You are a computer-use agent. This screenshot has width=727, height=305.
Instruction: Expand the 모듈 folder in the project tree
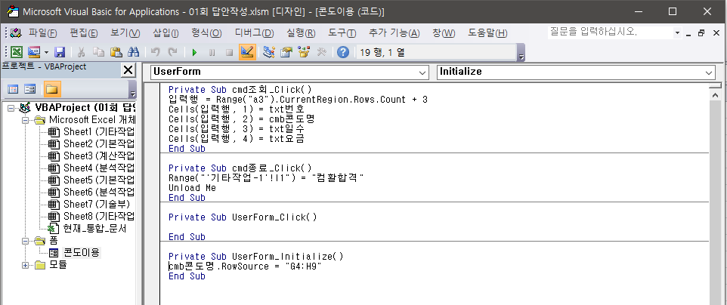[26, 265]
